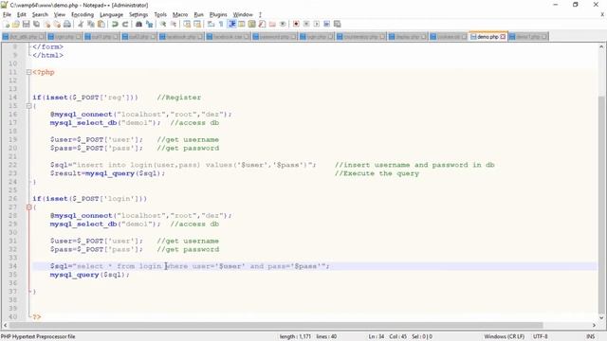
Task: Click the horizontal scrollbar left arrow
Action: point(5,325)
